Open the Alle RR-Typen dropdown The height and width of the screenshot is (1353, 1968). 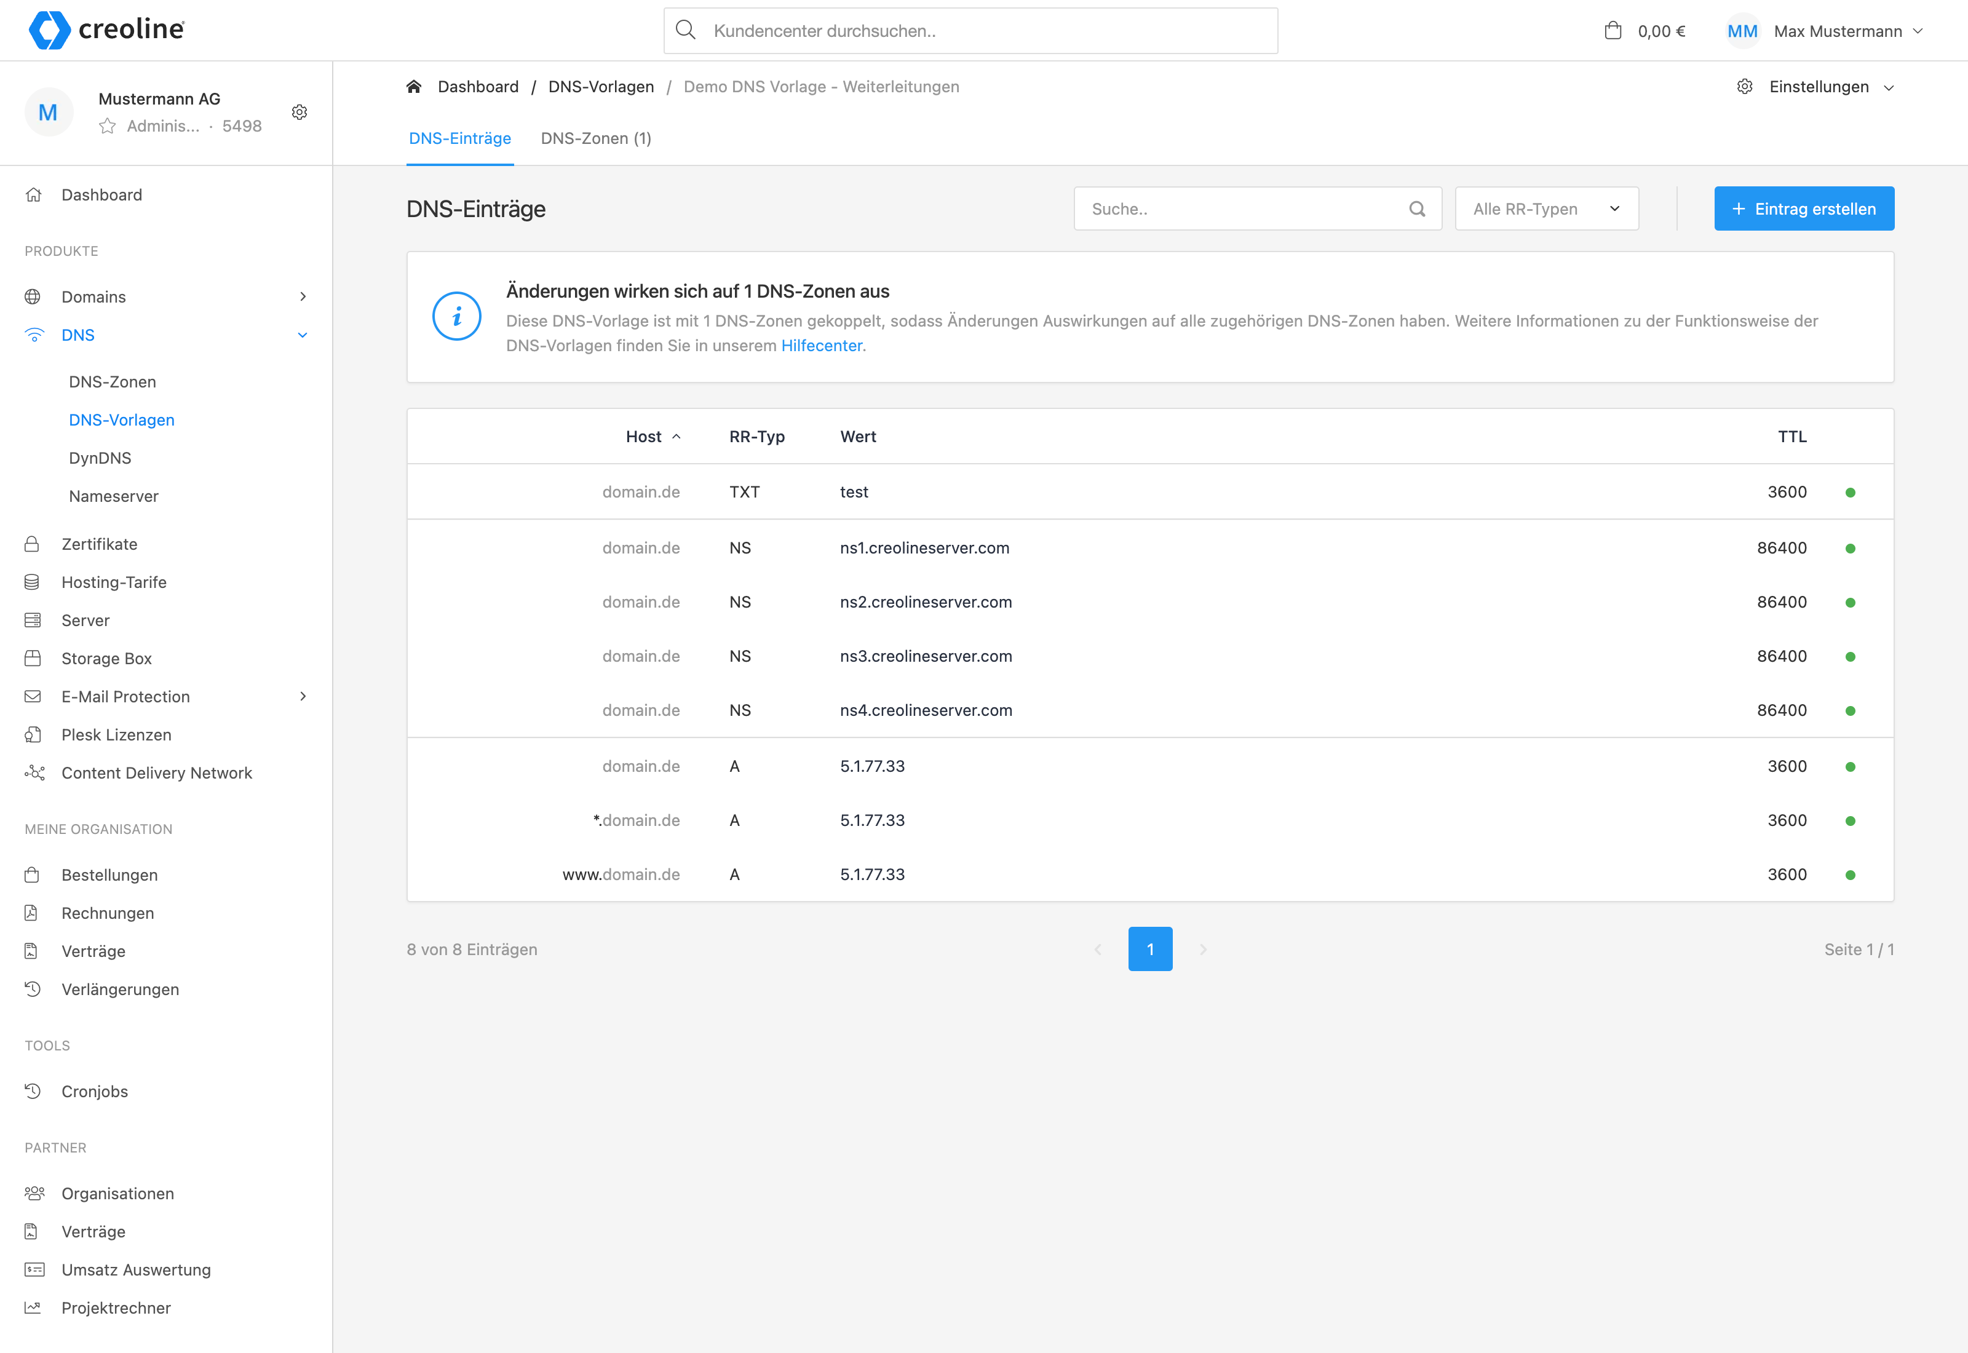click(x=1547, y=208)
